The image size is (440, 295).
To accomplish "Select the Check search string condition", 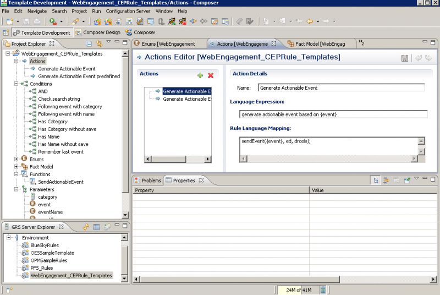I will tap(59, 99).
